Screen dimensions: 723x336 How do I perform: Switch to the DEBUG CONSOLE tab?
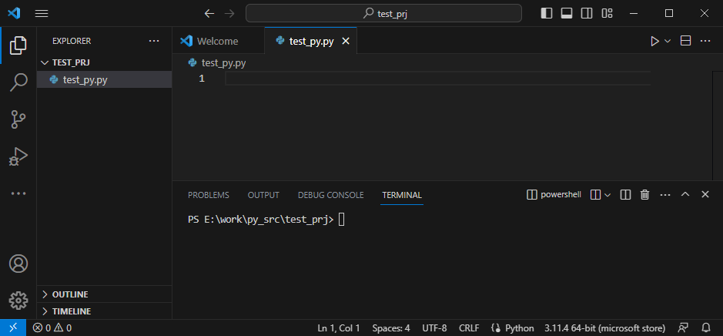pos(330,195)
